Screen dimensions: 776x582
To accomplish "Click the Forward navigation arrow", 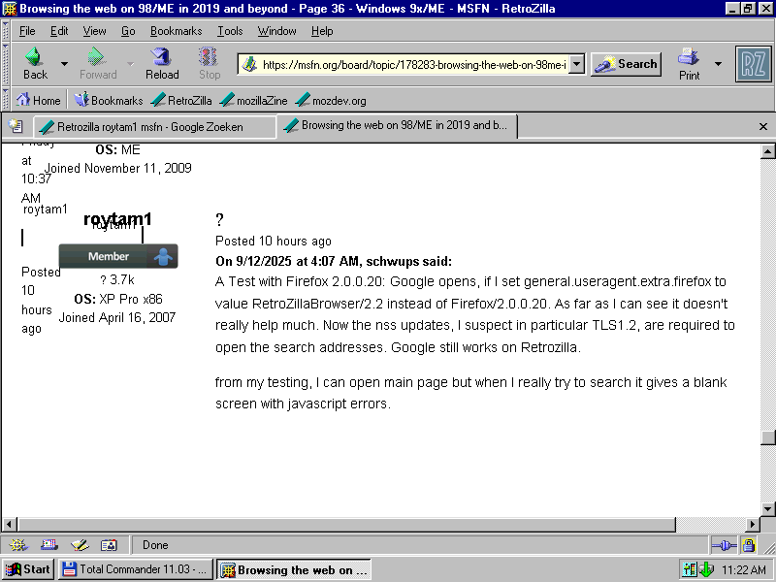I will [x=98, y=63].
